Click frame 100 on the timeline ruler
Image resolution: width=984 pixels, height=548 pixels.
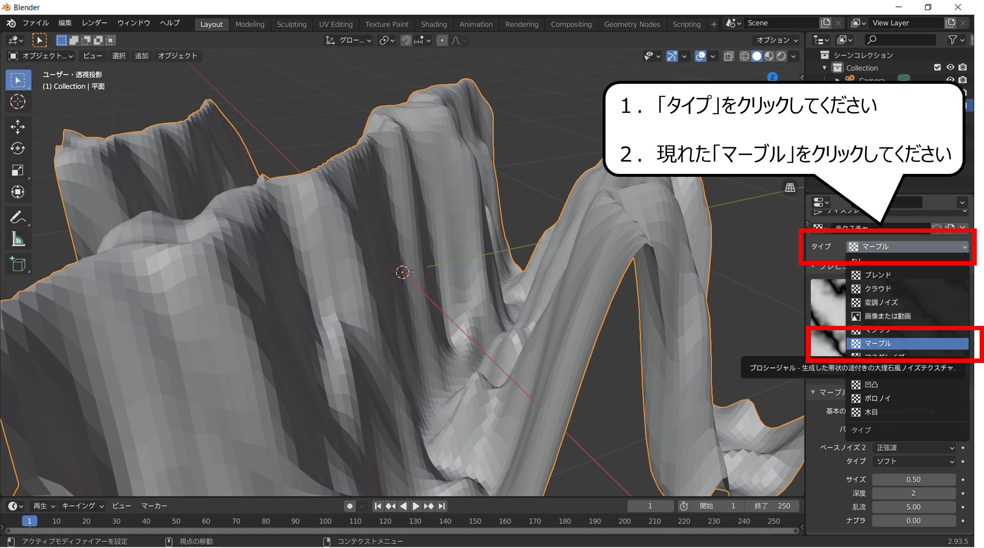[325, 521]
